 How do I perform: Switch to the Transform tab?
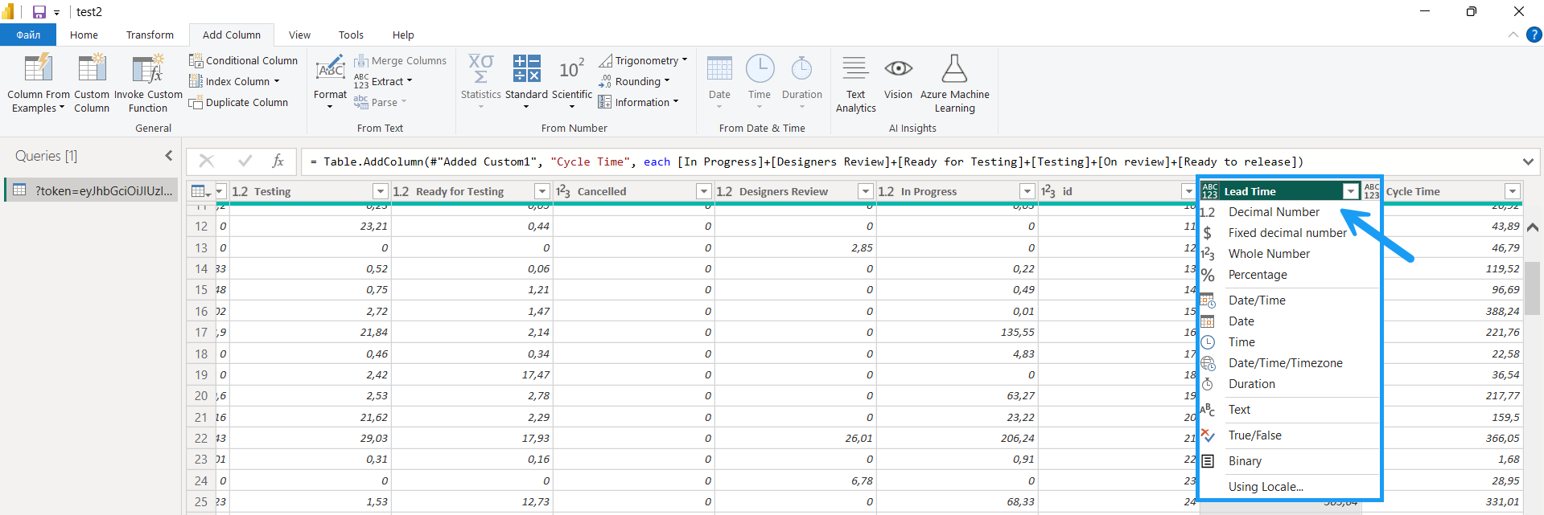pos(150,35)
